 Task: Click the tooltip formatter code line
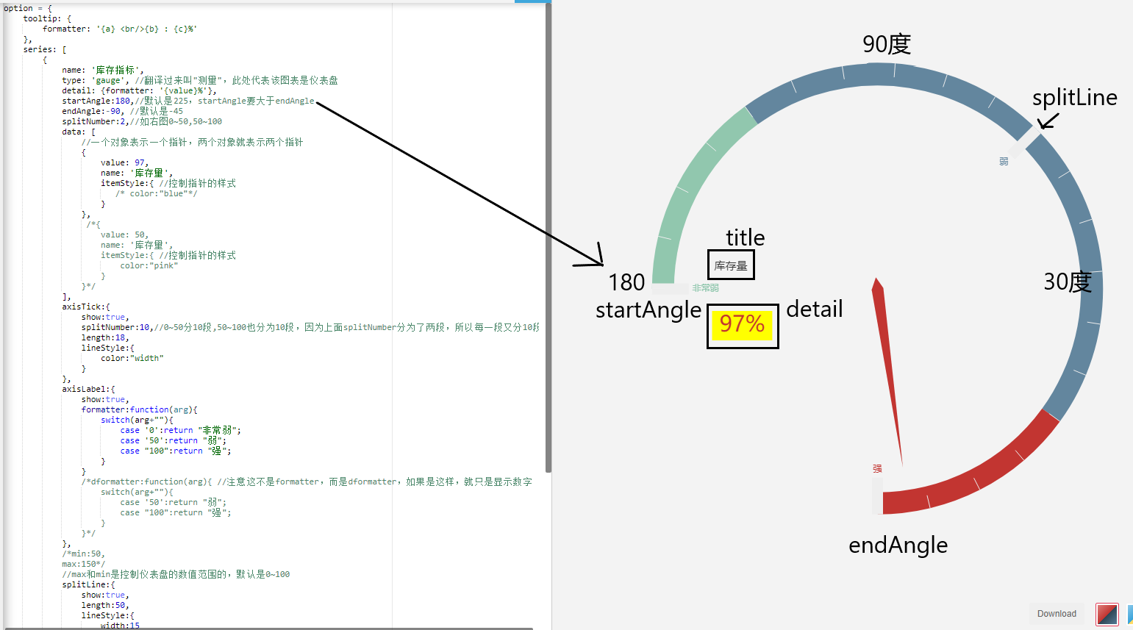pyautogui.click(x=120, y=29)
